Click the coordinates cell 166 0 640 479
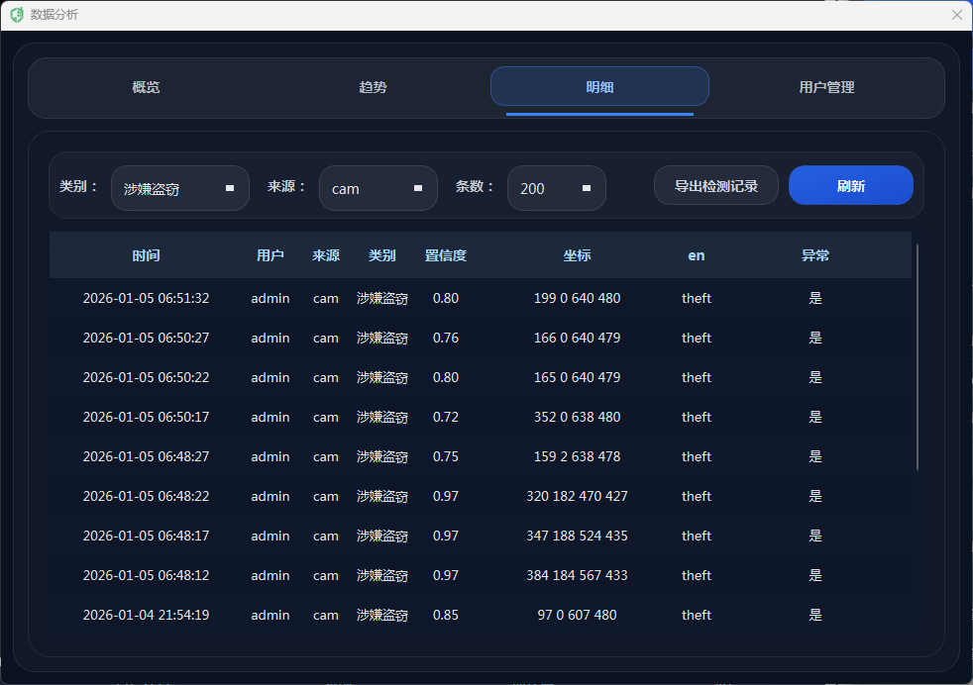 pos(577,338)
